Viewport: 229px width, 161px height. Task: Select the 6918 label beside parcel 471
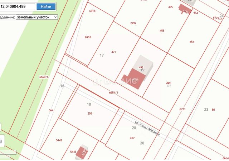(x=88, y=37)
